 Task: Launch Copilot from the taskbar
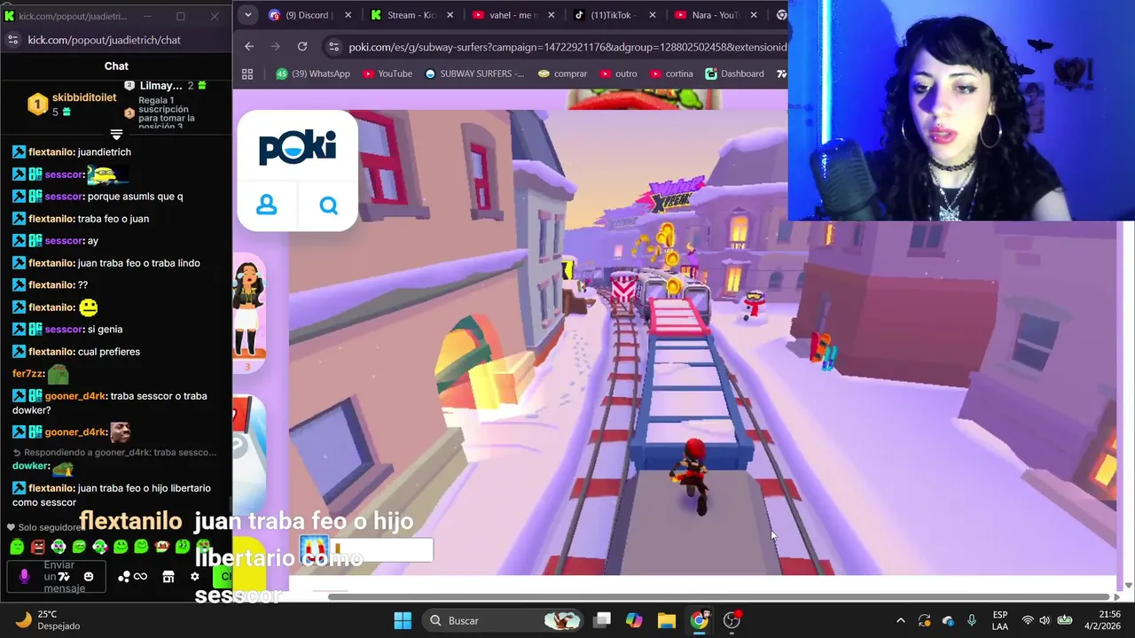coord(634,620)
